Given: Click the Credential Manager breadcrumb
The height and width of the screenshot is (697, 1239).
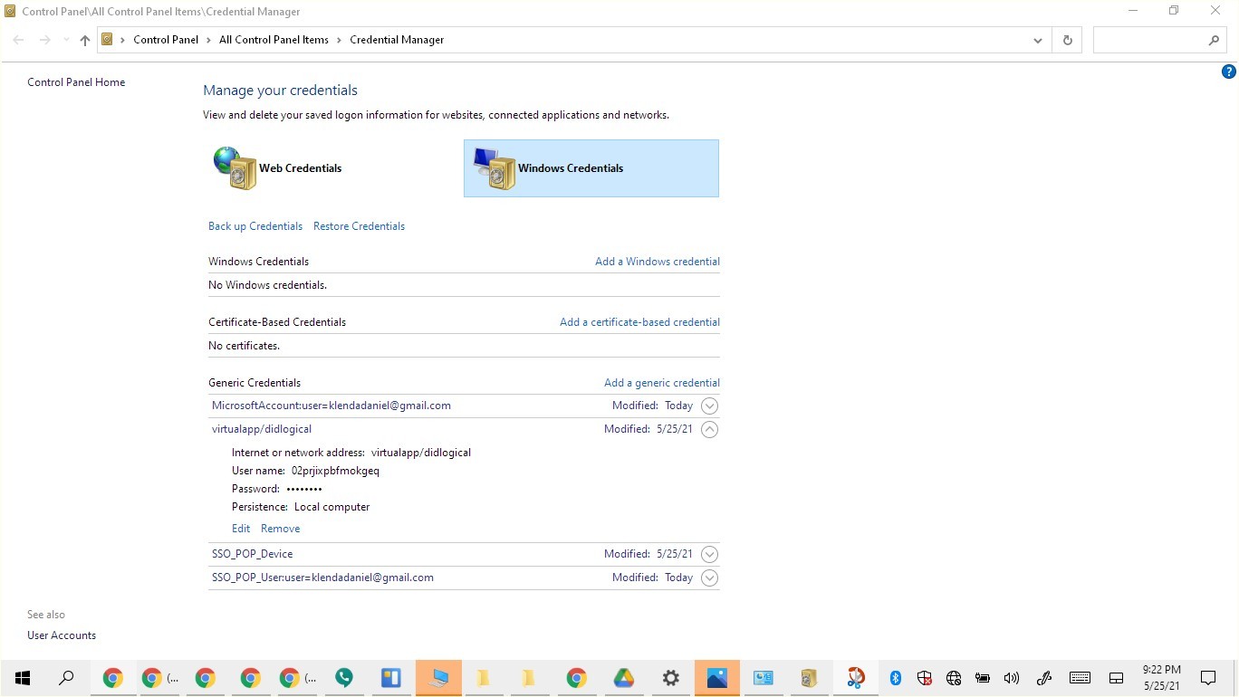Looking at the screenshot, I should click(397, 40).
